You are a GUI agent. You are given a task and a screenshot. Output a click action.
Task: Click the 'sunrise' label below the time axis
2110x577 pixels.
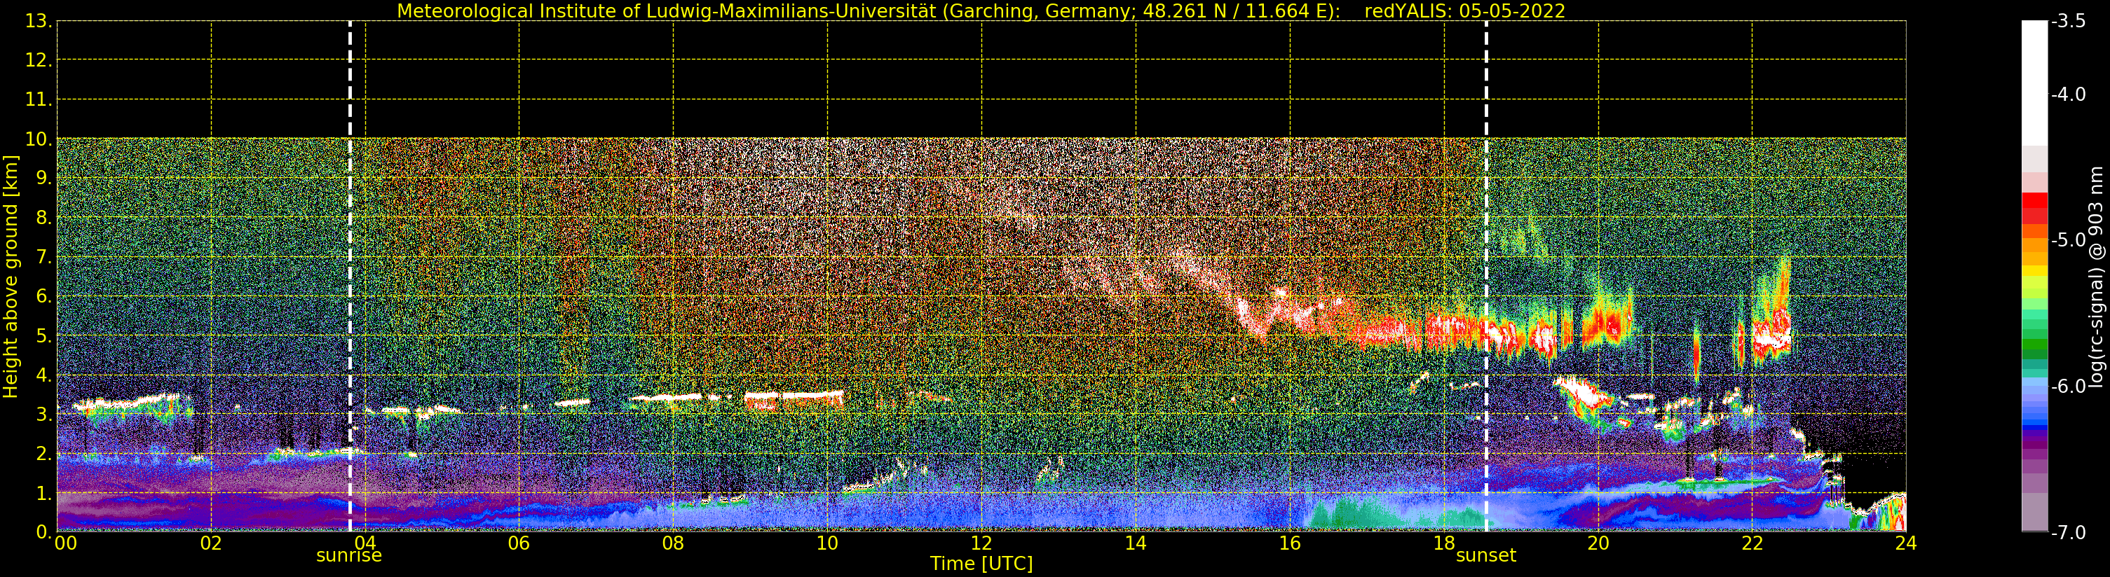(349, 556)
